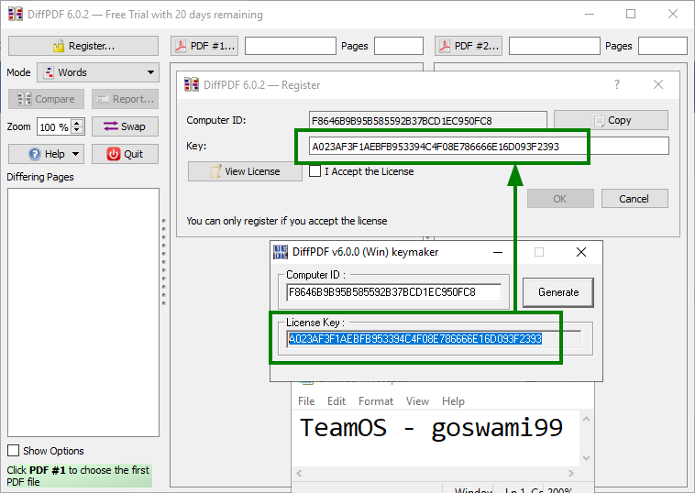Screen dimensions: 695x493
Task: Click Notepad vertical scrollbar up arrow
Action: (x=587, y=419)
